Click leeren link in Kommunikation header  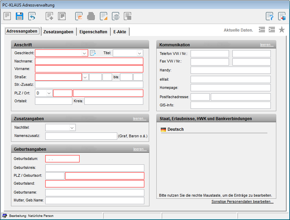[x=266, y=45]
